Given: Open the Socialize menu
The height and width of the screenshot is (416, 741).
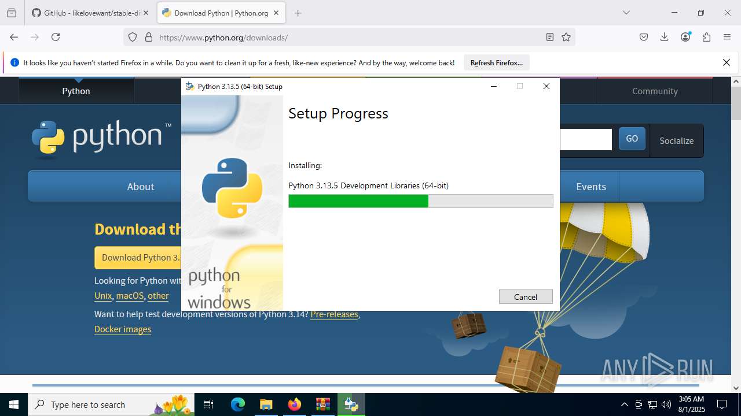Looking at the screenshot, I should click(x=676, y=140).
